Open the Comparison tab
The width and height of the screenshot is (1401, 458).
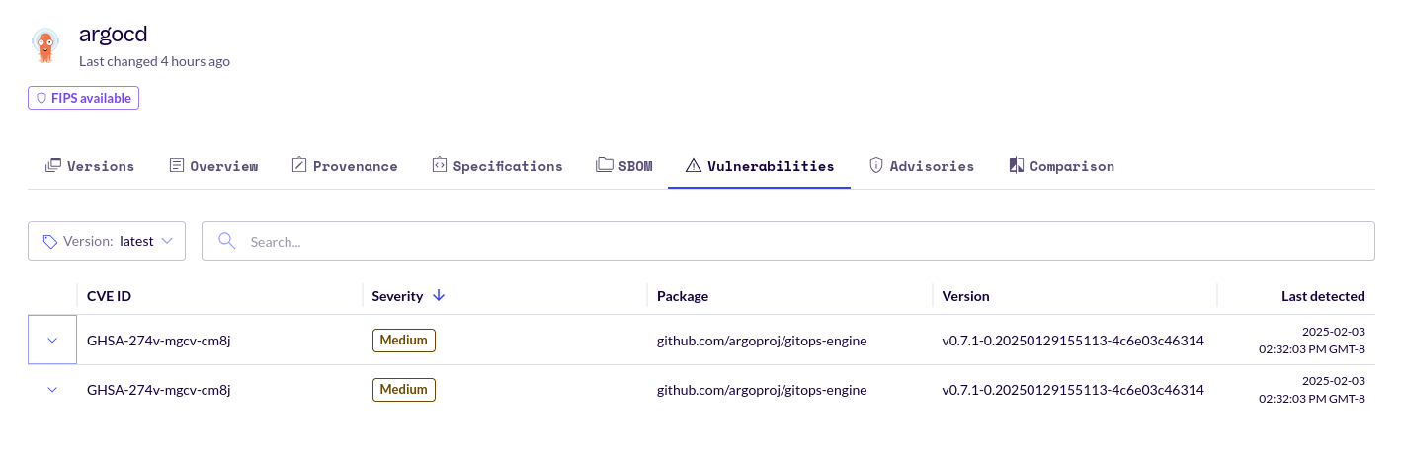(1061, 166)
